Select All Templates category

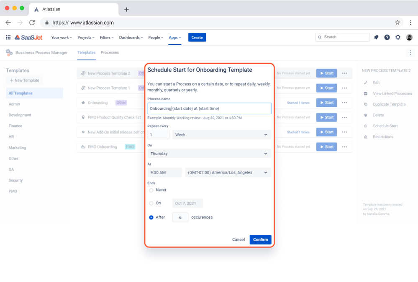34,93
